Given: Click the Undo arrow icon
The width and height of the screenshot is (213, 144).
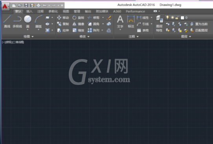Looking at the screenshot, I should click(x=45, y=5).
